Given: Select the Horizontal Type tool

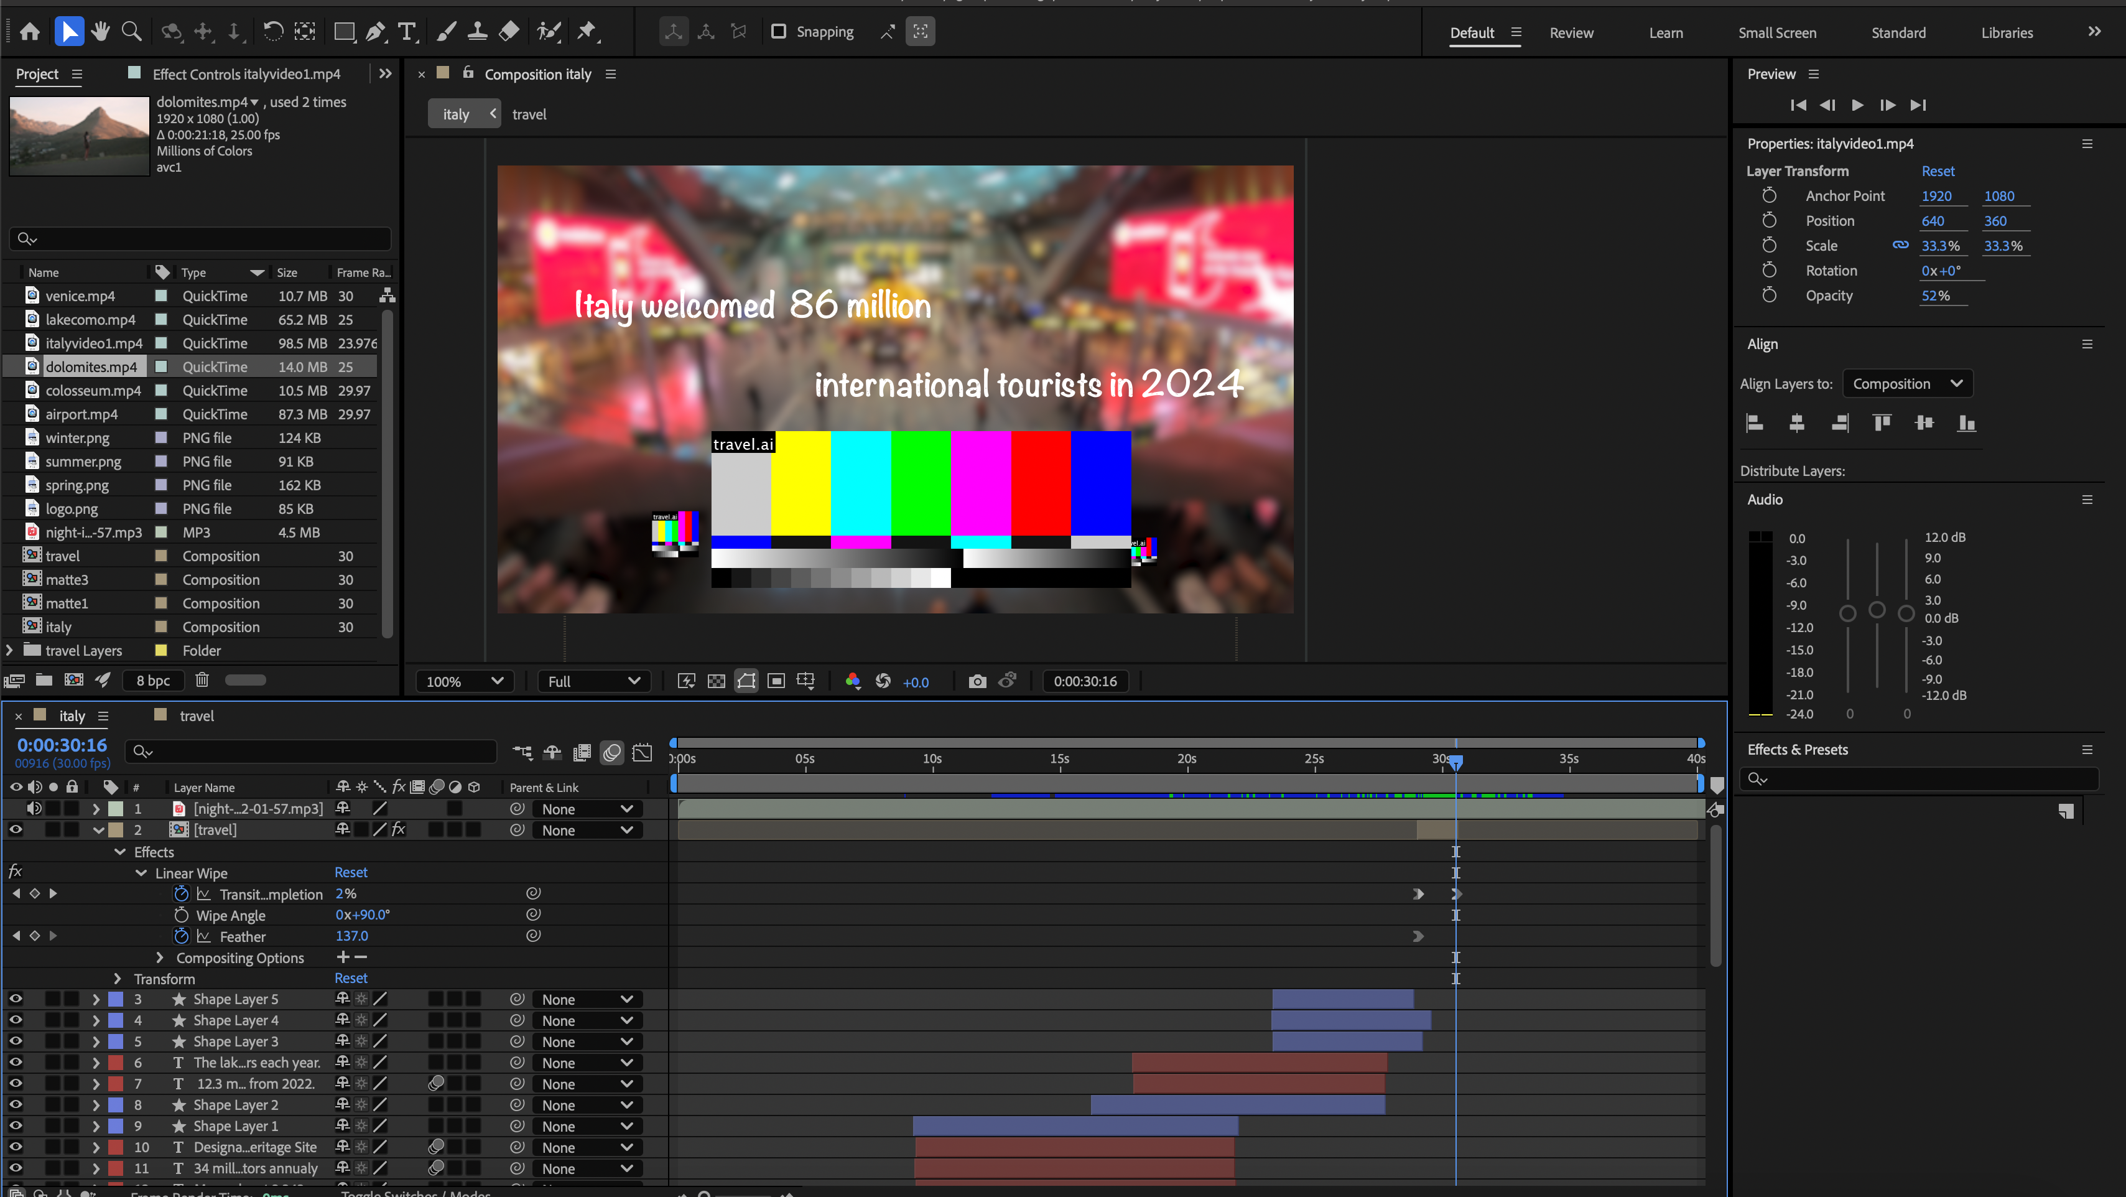Looking at the screenshot, I should coord(406,31).
